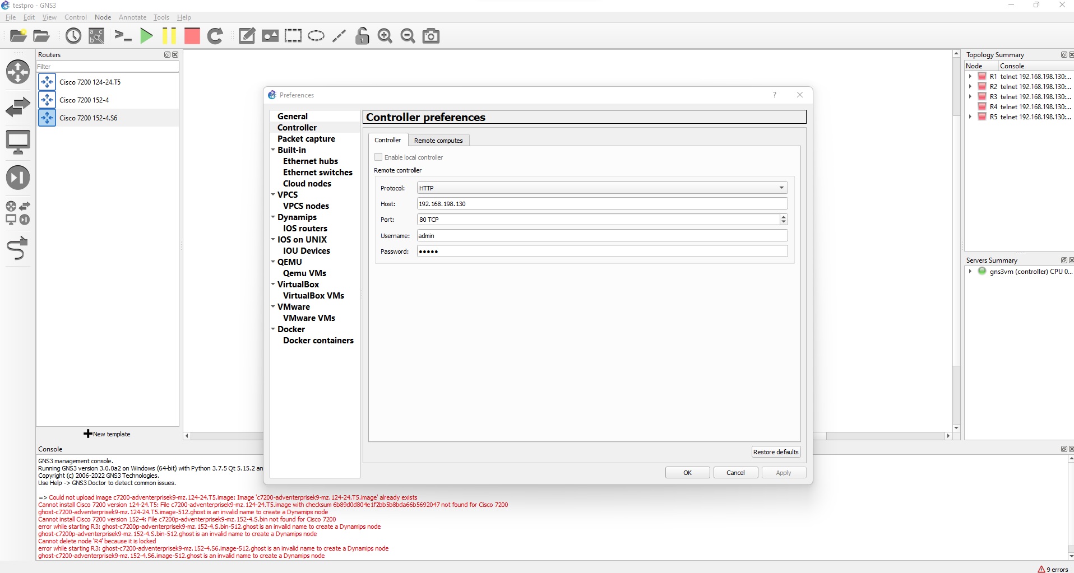Zoom in magnifier icon
Viewport: 1074px width, 573px height.
point(385,36)
